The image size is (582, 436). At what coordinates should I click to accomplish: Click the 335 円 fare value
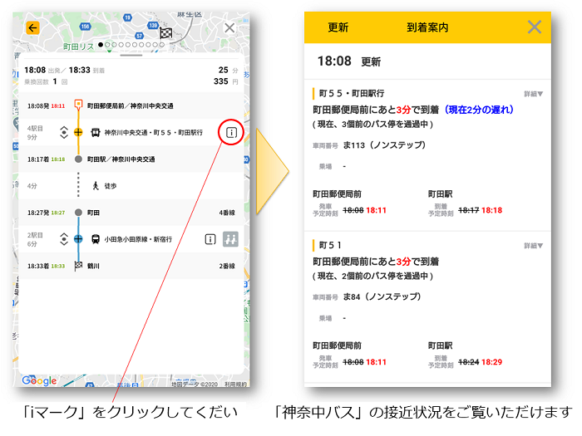(225, 81)
